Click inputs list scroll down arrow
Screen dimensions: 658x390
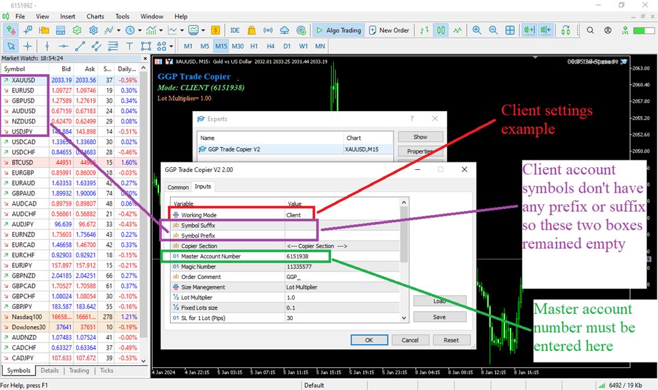coord(404,318)
